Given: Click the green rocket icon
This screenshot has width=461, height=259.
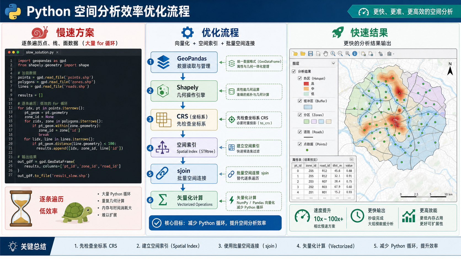Looking at the screenshot, I should pyautogui.click(x=338, y=32).
